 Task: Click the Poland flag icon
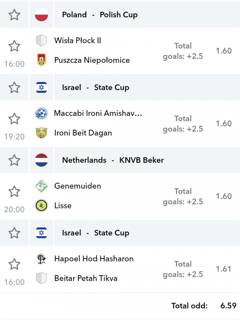[41, 15]
